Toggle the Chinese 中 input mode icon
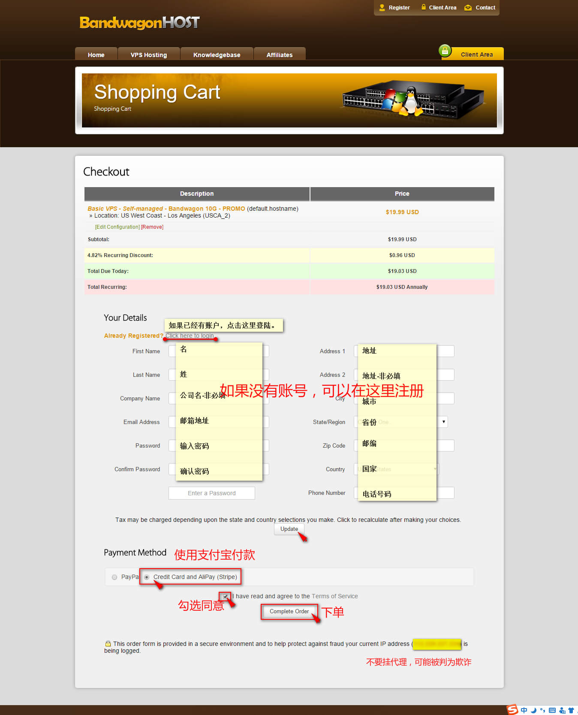The width and height of the screenshot is (578, 715). pyautogui.click(x=524, y=710)
